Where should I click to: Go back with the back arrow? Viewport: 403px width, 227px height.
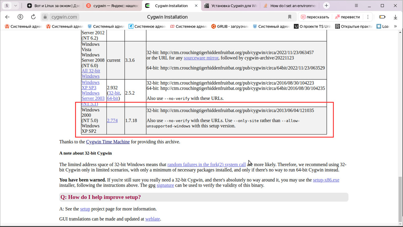7,17
